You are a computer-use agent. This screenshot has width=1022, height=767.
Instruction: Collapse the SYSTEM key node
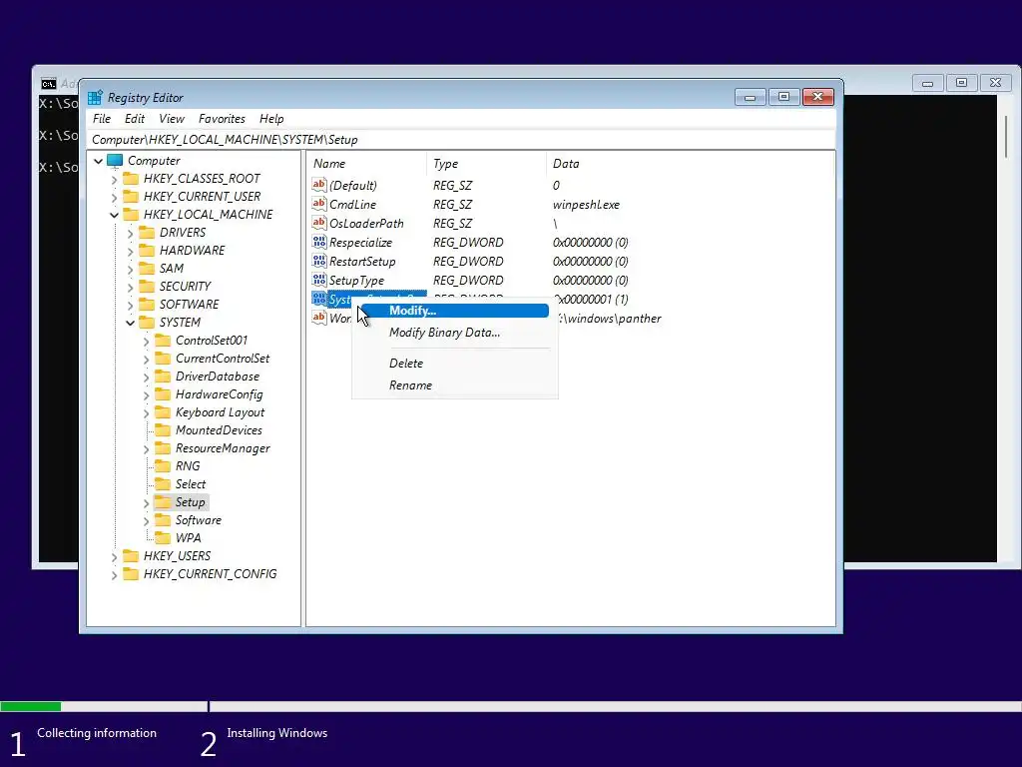[131, 323]
